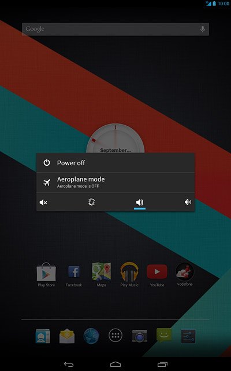Open the Play Music app
This screenshot has width=231, height=371.
(x=129, y=275)
